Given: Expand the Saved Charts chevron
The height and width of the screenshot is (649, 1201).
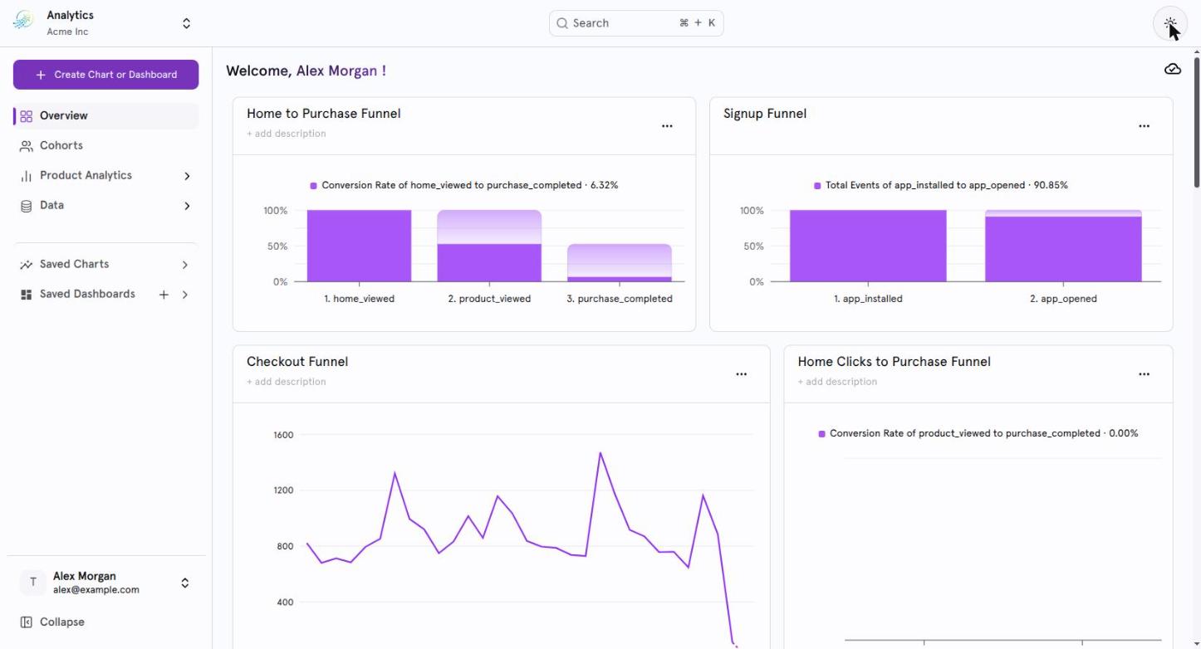Looking at the screenshot, I should [x=185, y=265].
